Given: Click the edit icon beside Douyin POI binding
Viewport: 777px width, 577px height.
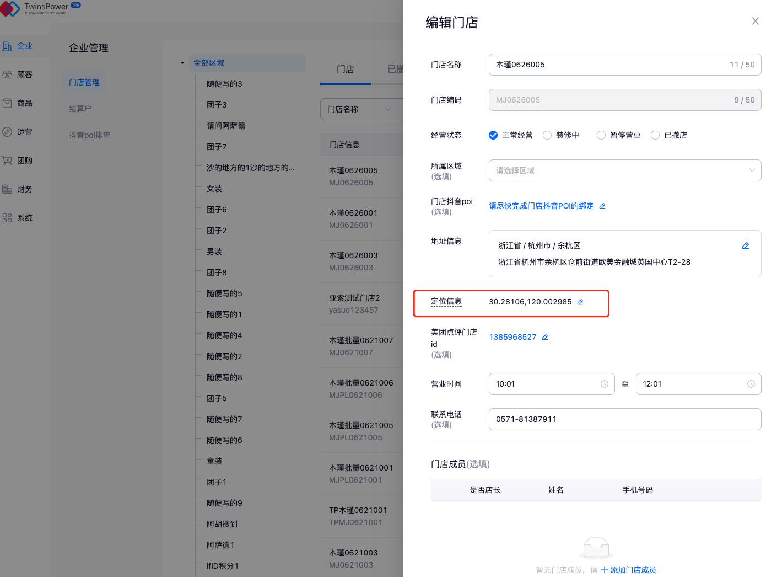Looking at the screenshot, I should [x=602, y=206].
